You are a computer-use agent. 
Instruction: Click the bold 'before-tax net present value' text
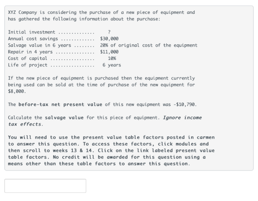[60, 105]
